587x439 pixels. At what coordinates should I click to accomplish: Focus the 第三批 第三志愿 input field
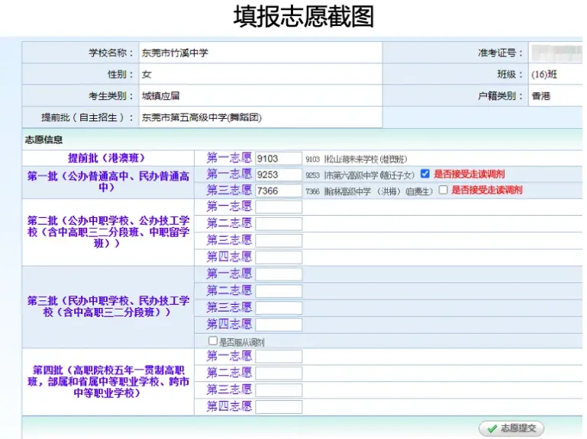[279, 308]
